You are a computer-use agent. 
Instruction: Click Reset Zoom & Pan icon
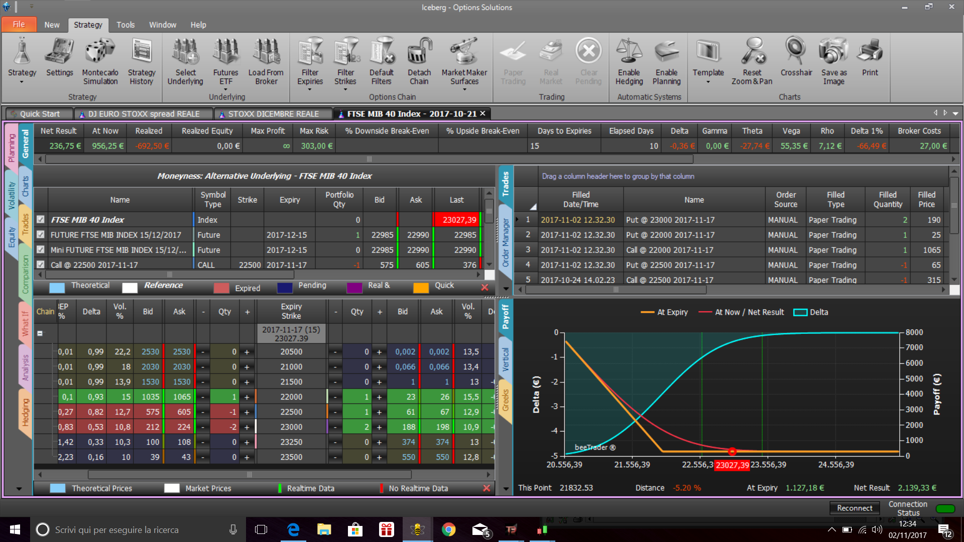coord(752,63)
